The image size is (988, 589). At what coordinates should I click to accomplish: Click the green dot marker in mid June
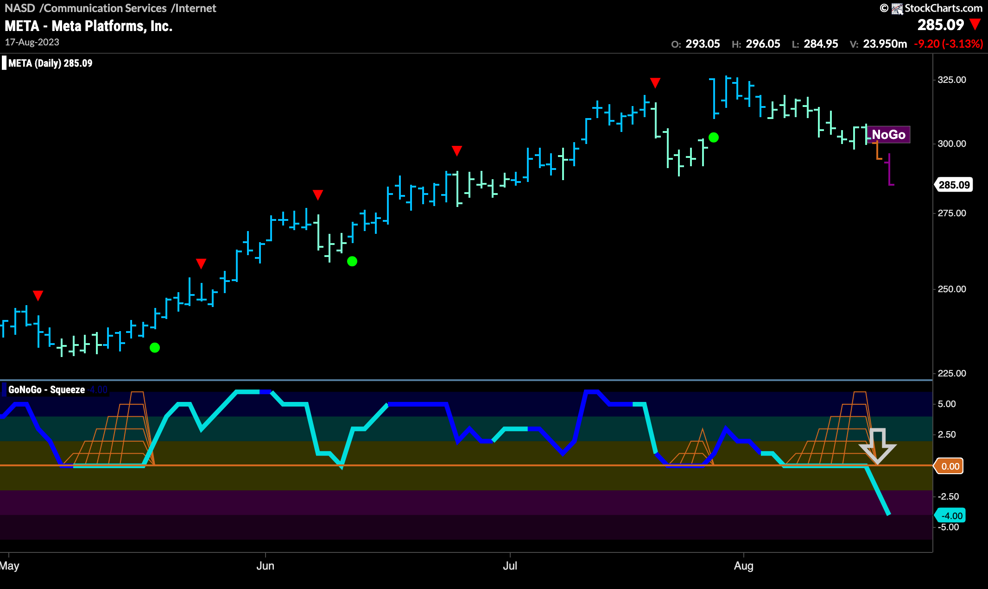(x=352, y=261)
